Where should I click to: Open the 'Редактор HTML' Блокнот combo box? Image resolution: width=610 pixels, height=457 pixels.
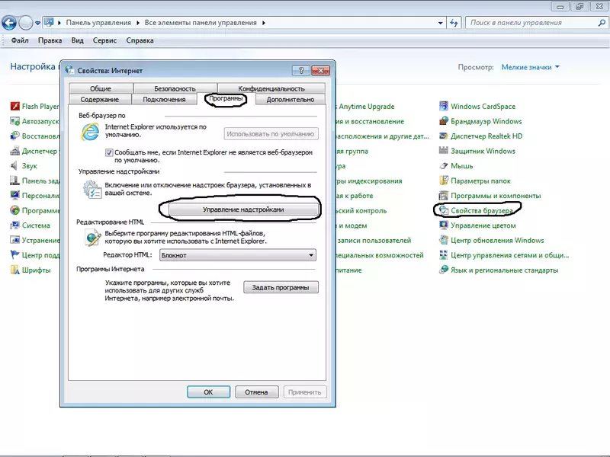(x=238, y=255)
